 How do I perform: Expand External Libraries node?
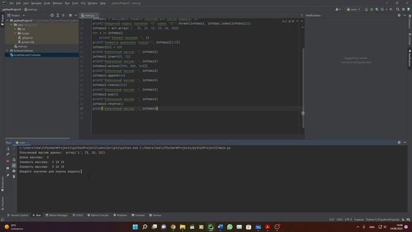pyautogui.click(x=7, y=50)
